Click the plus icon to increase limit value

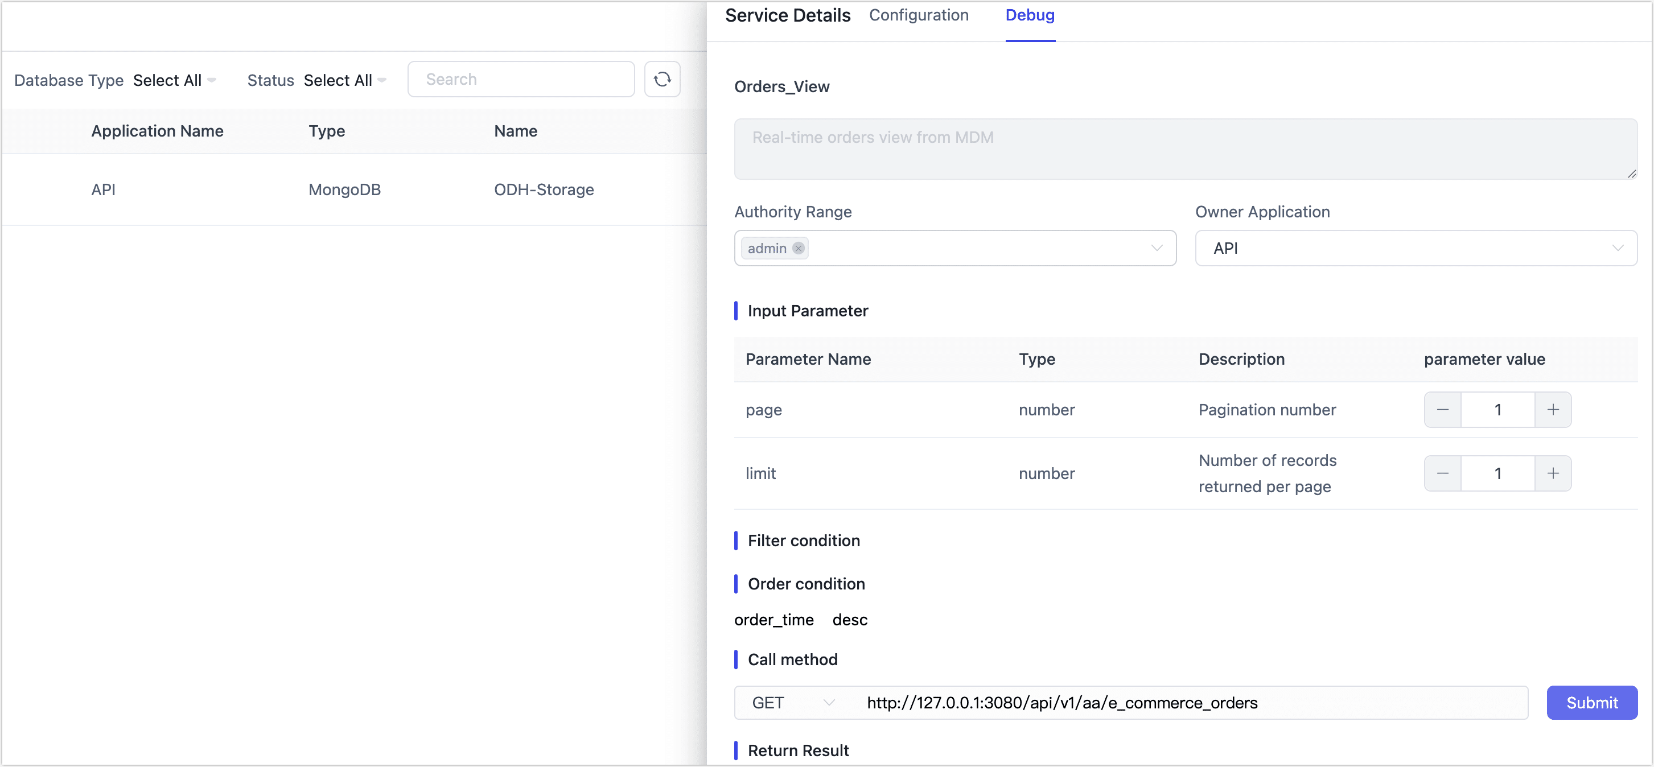(1554, 473)
